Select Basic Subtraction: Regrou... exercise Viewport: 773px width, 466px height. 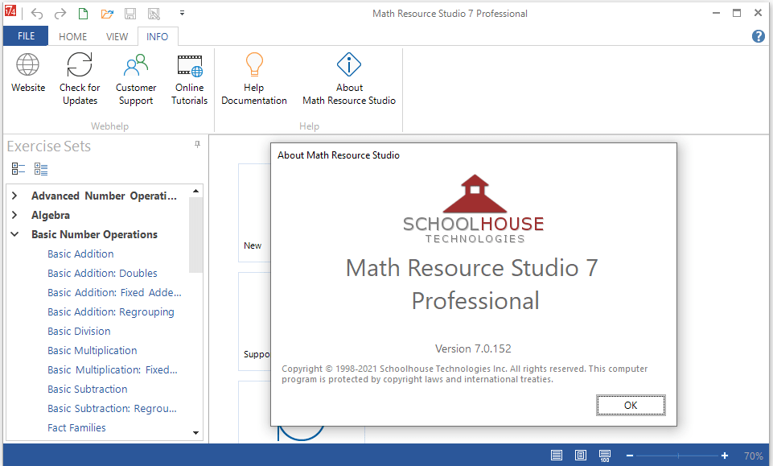[112, 408]
